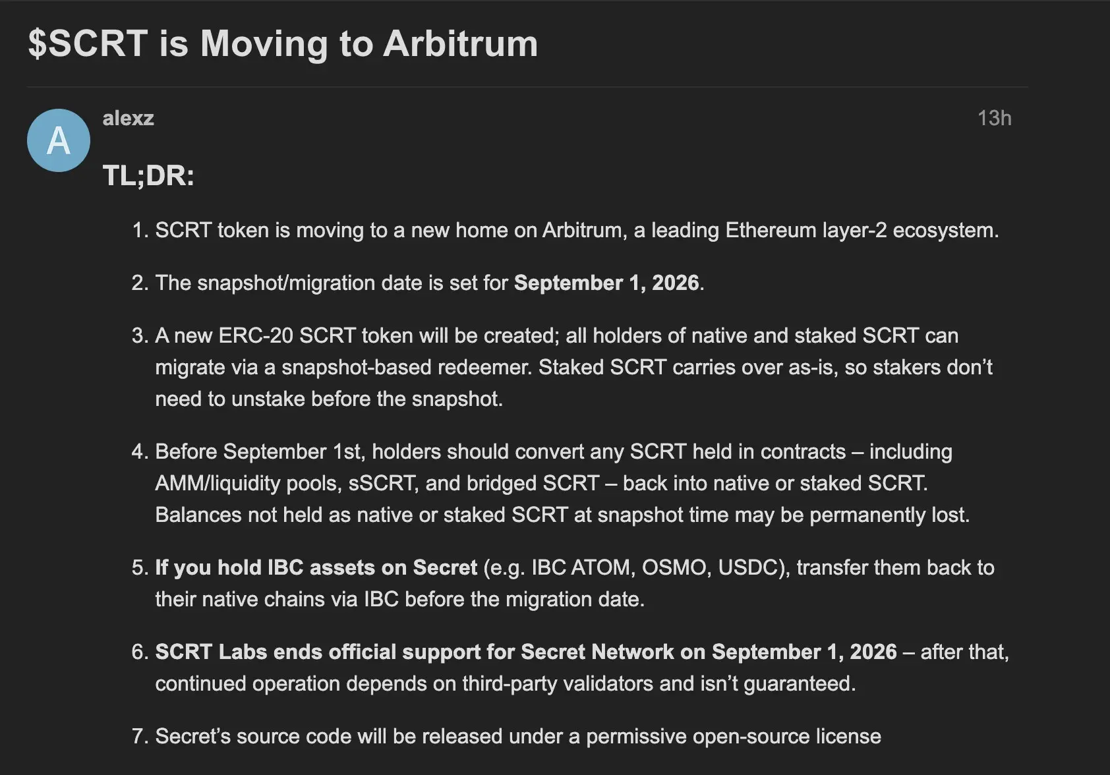Click bold 'SCRT Labs ends official support' sentence
This screenshot has height=775, width=1110.
click(x=526, y=652)
